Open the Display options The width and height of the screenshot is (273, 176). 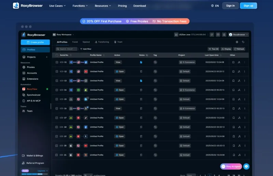click(x=226, y=49)
